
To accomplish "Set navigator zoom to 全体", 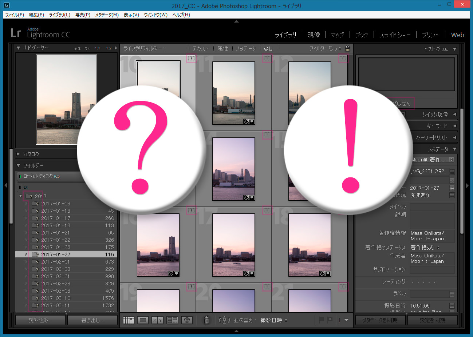I will [x=77, y=48].
